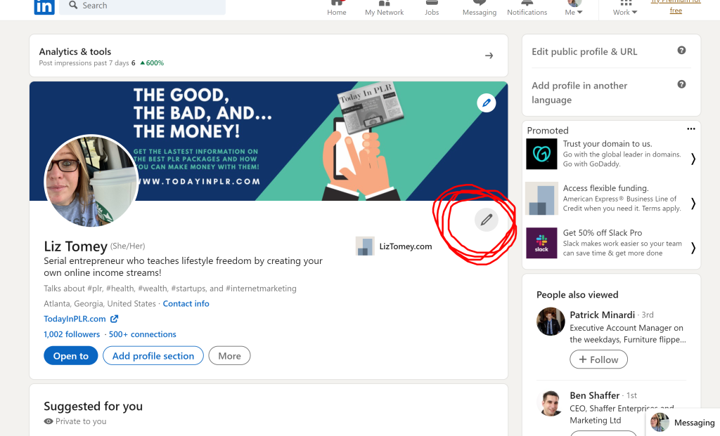
Task: Edit profile intro with gray pencil icon
Action: tap(487, 220)
